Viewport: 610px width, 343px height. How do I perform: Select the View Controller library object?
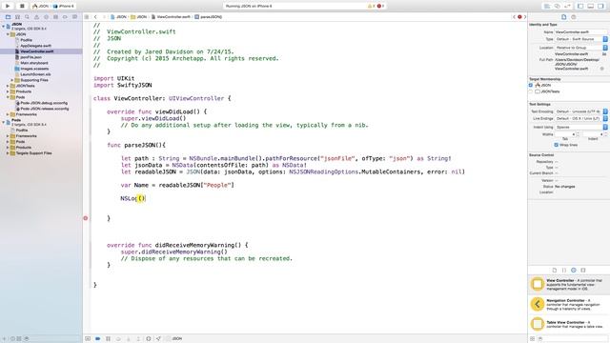(x=569, y=284)
